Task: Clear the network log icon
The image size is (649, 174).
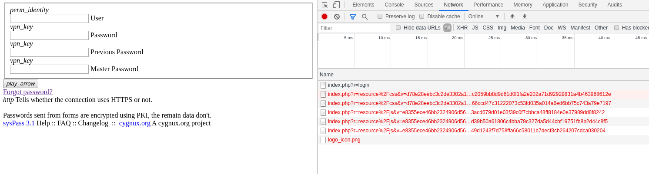Action: pos(337,16)
